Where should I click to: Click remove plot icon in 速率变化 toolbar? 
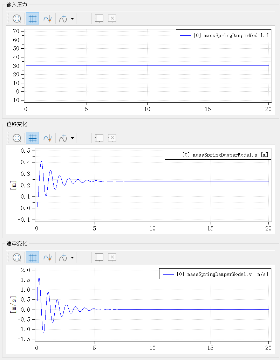tap(112, 257)
